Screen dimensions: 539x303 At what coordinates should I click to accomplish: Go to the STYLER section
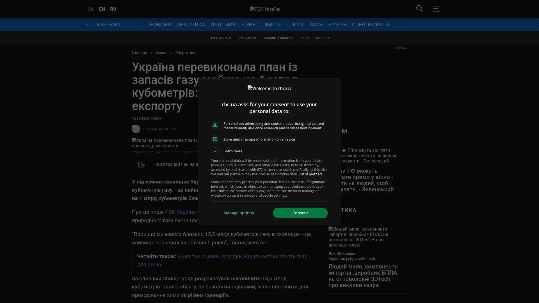(x=337, y=25)
